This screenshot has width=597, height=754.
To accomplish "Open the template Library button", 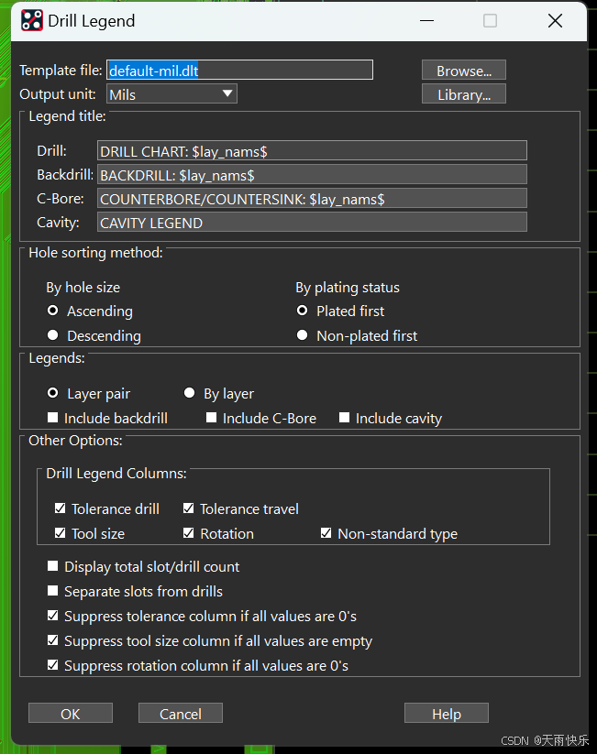I will coord(464,94).
